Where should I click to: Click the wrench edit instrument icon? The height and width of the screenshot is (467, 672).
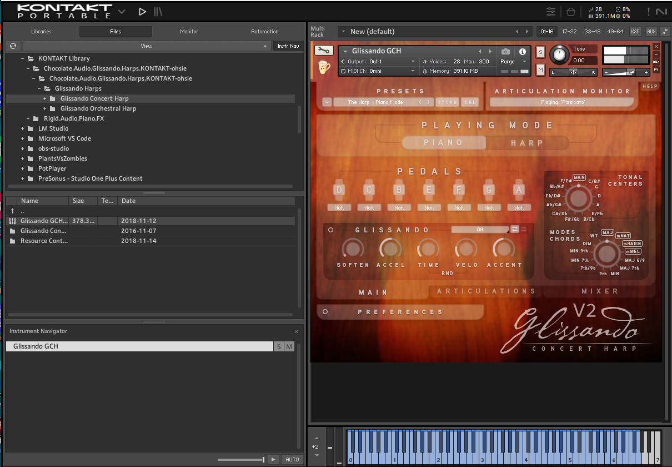(x=324, y=51)
